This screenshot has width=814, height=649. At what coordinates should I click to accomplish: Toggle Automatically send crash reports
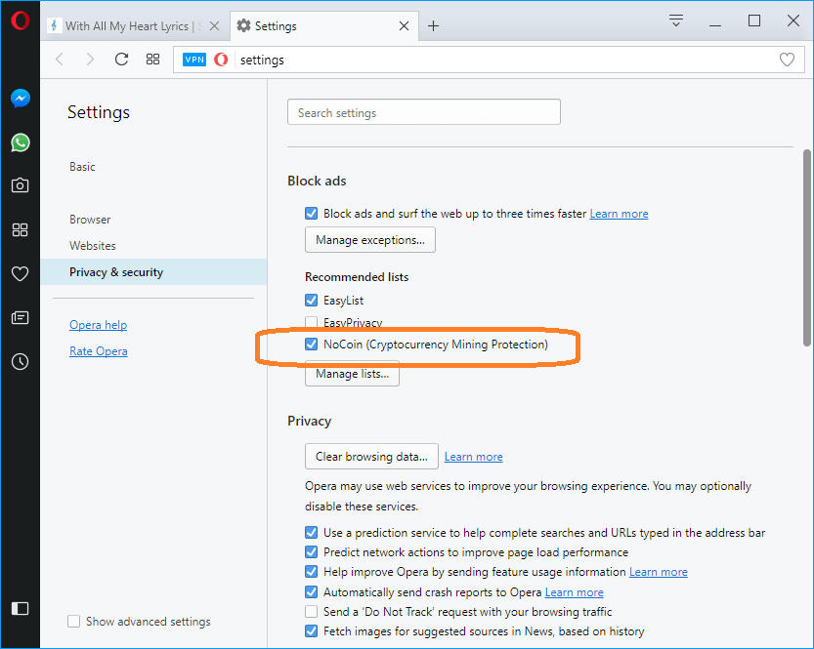312,592
